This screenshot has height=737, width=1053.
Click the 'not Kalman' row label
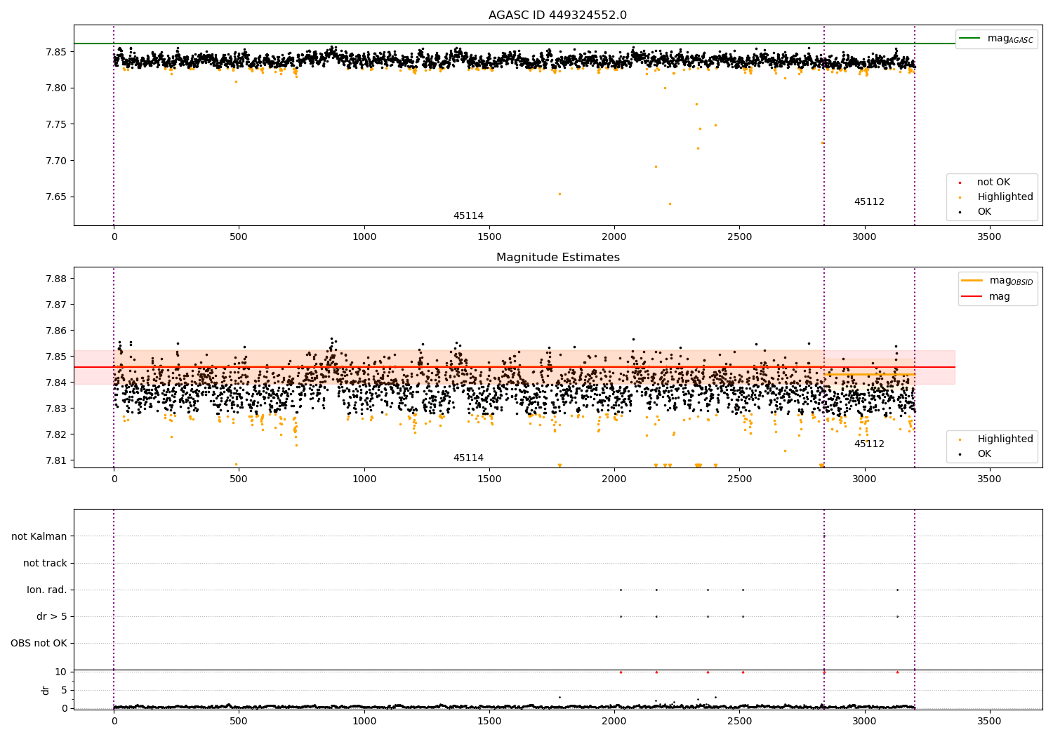pos(39,536)
